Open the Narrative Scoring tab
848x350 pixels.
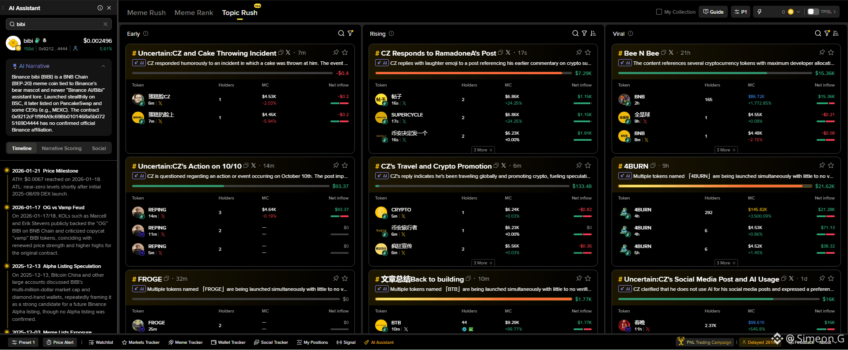[62, 148]
